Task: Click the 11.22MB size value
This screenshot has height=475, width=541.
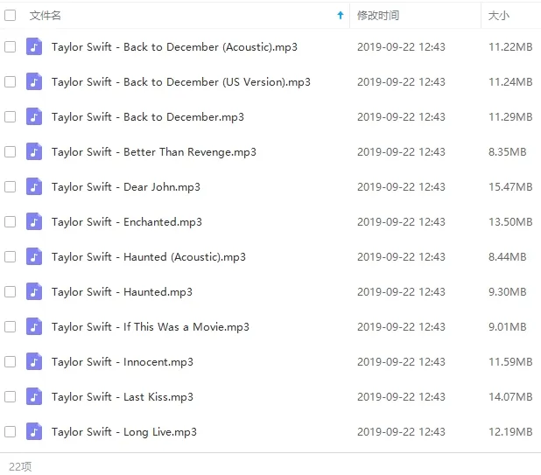Action: pyautogui.click(x=510, y=47)
